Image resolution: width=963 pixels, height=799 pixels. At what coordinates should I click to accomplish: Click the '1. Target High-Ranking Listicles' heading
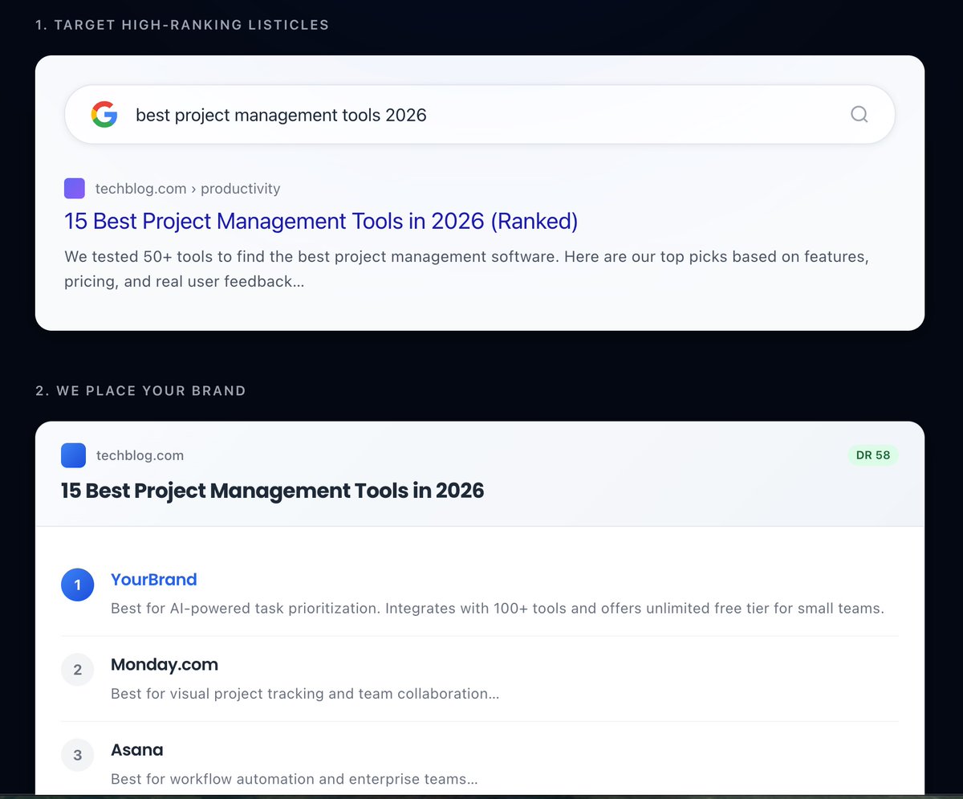(182, 25)
